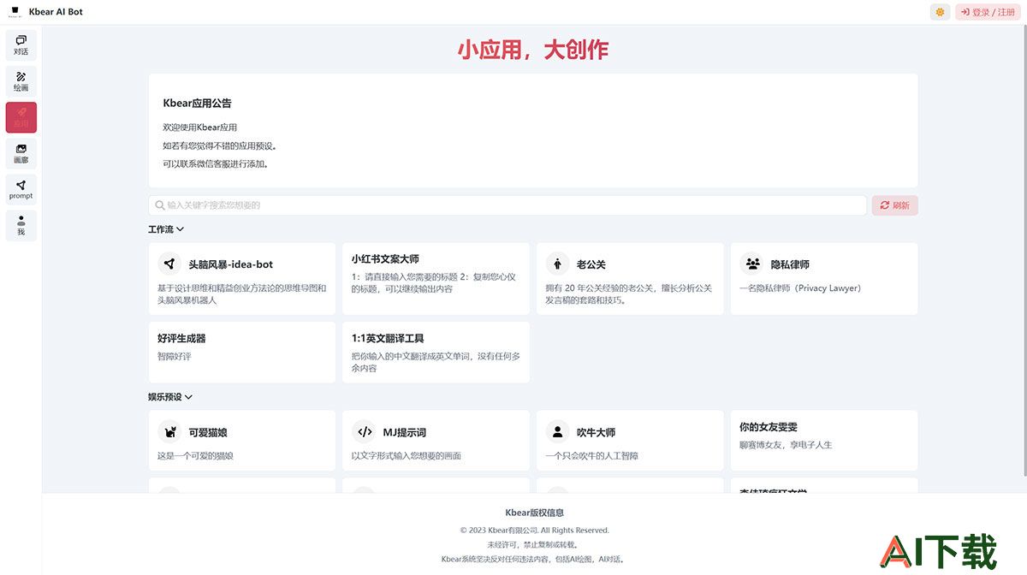Open the 1:1英文翻译工具 app card

[x=436, y=353]
